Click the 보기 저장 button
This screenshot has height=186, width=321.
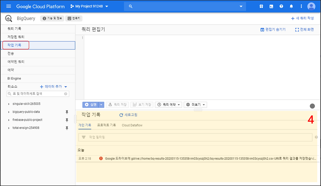[x=142, y=105]
